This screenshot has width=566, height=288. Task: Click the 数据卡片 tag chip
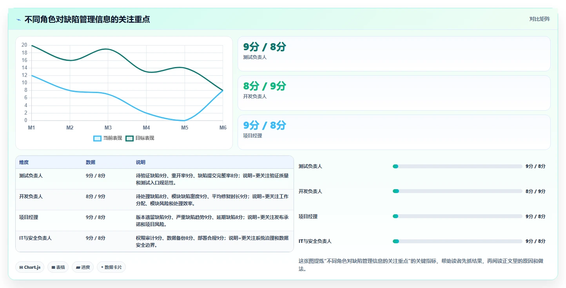[x=111, y=267]
